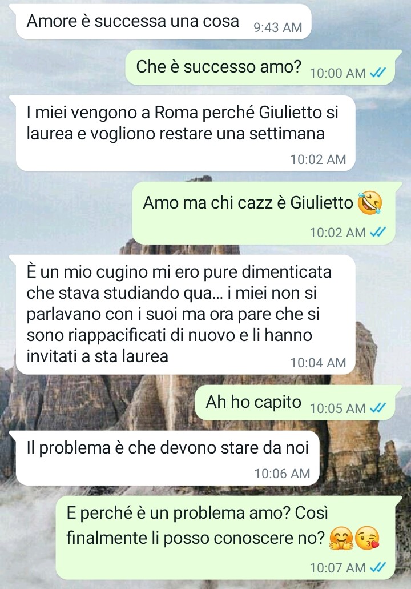
Task: Tap the received 10:02 AM timestamp
Action: 318,159
